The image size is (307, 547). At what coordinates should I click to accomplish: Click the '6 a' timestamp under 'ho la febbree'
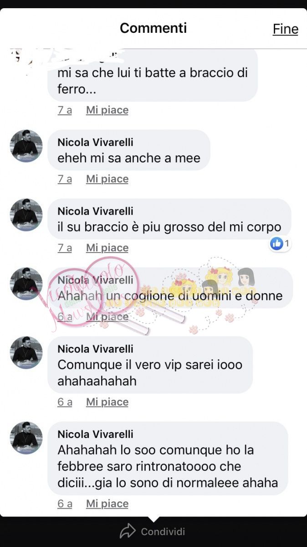point(65,504)
